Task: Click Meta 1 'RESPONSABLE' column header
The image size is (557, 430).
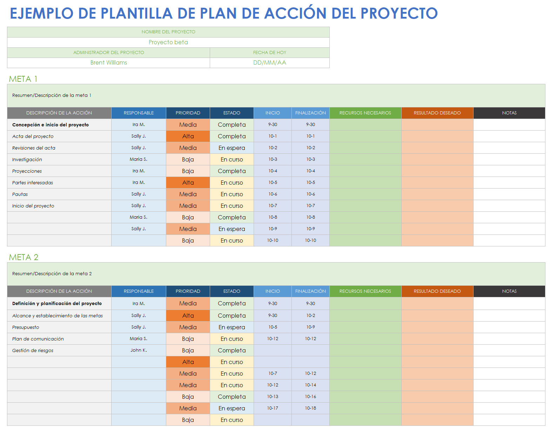Action: coord(139,113)
